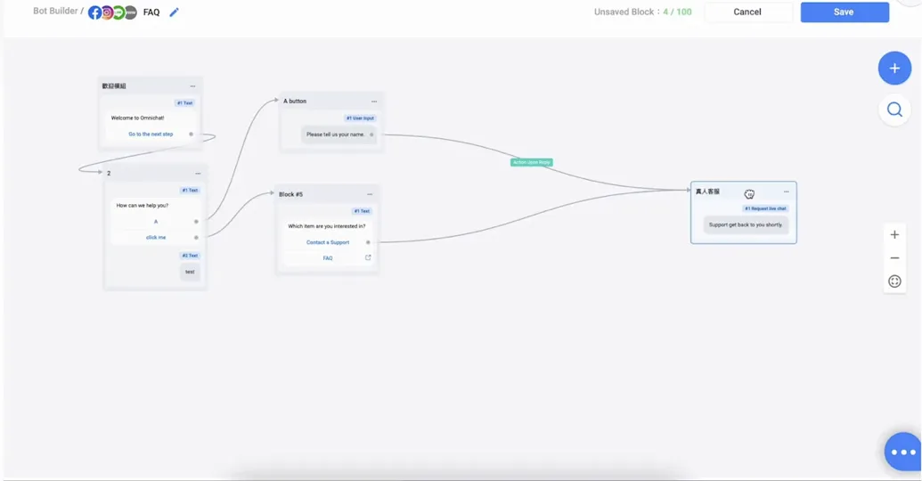Open the three-dot menu of A button block
The image size is (922, 481).
[x=374, y=102]
